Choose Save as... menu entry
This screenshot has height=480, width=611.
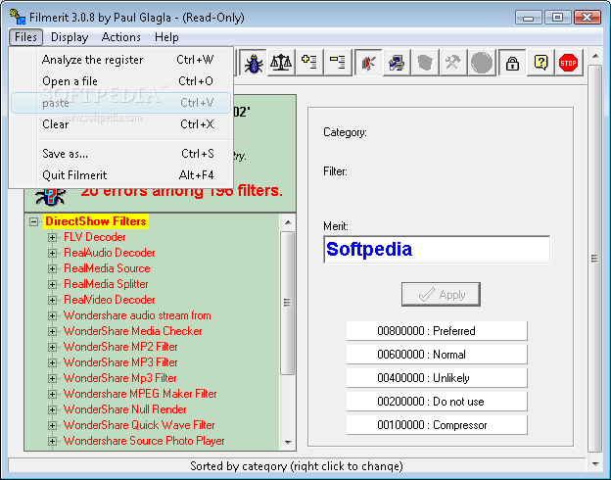coord(120,154)
